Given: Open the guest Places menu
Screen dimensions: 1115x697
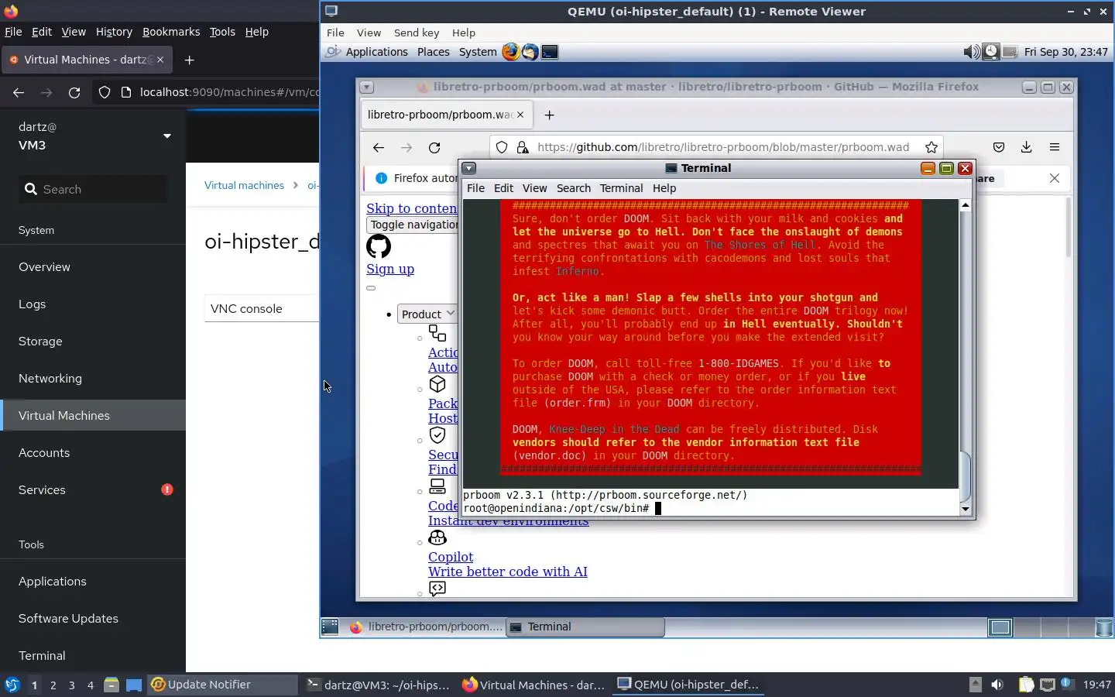Looking at the screenshot, I should coord(433,52).
